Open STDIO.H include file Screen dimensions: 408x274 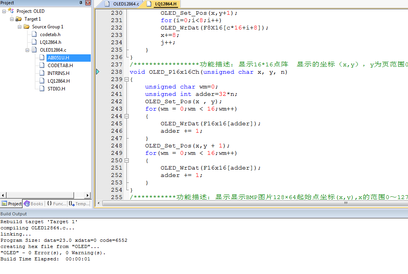point(56,88)
